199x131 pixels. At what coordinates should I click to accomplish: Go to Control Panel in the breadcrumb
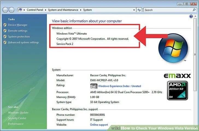pos(35,10)
